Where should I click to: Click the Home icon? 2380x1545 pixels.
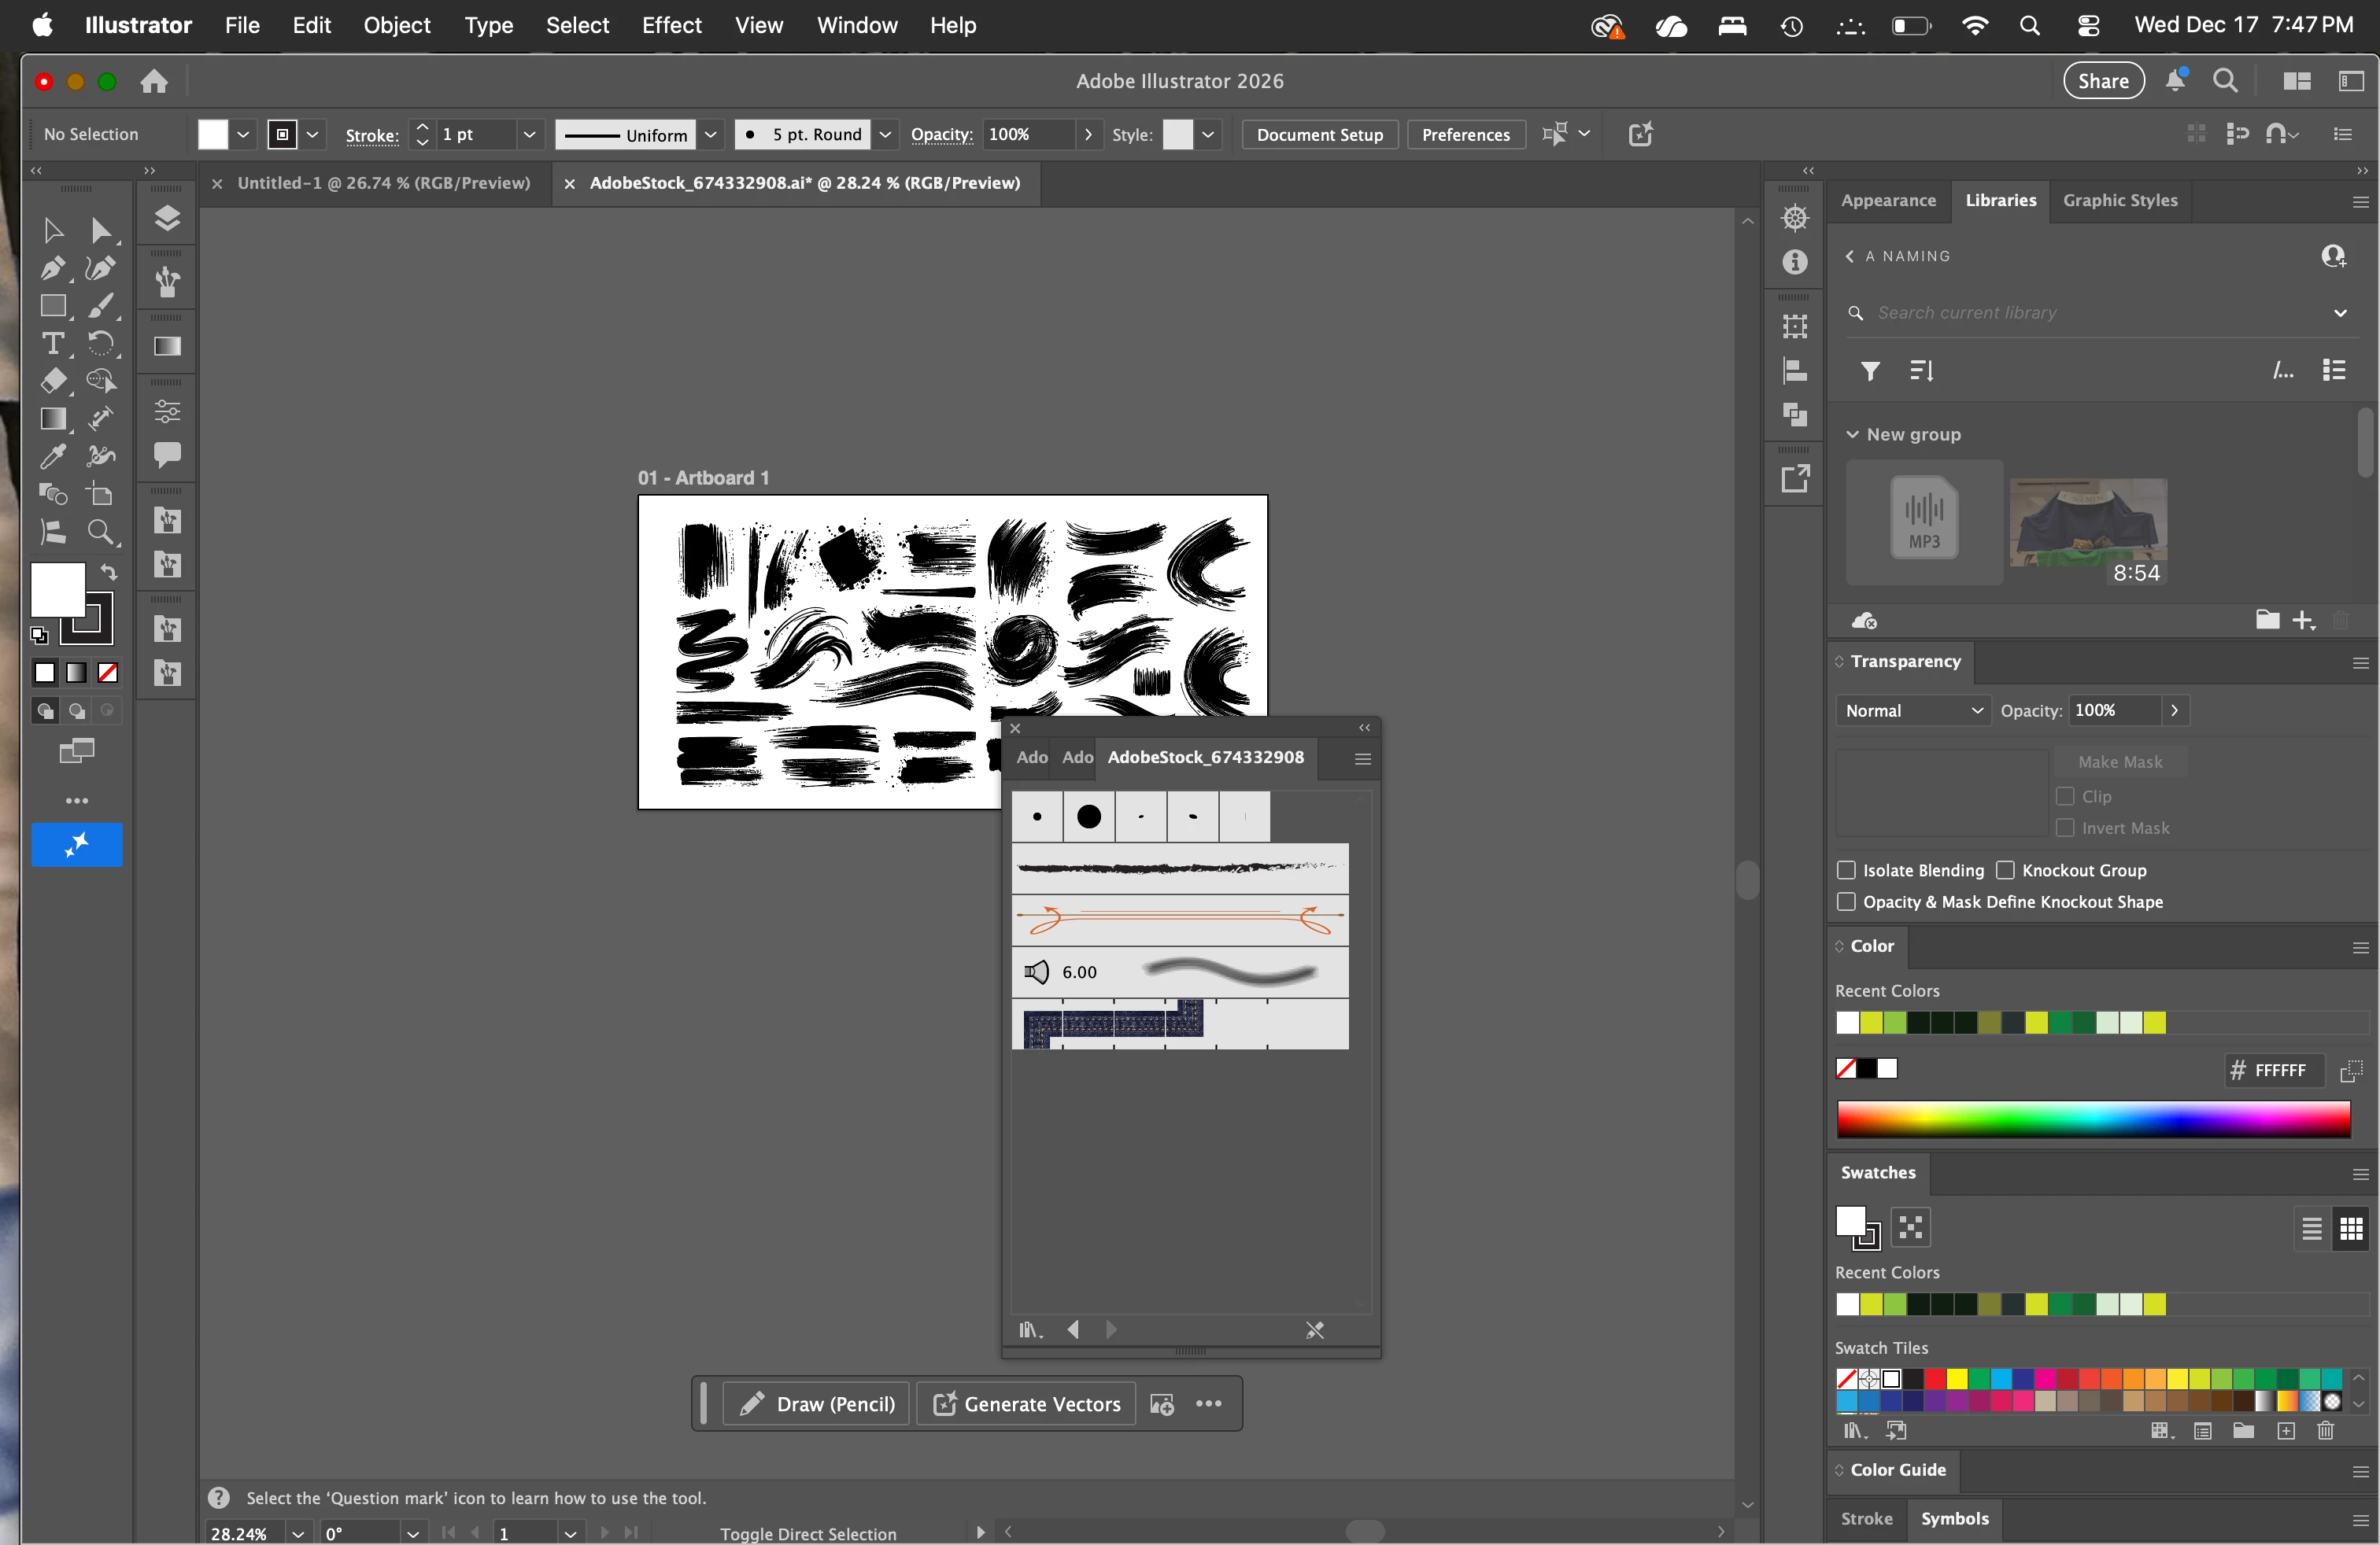pyautogui.click(x=154, y=81)
